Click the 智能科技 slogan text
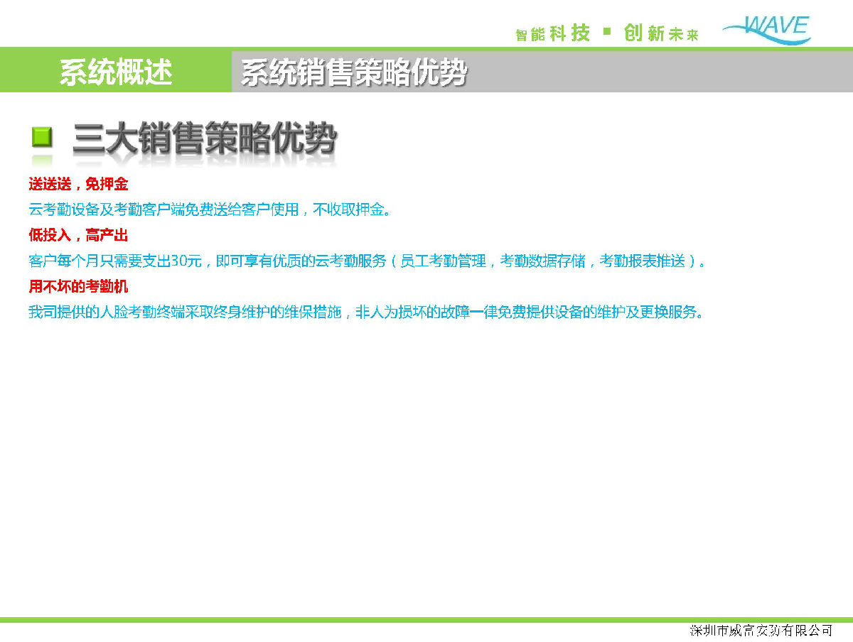This screenshot has height=642, width=853. coord(552,33)
